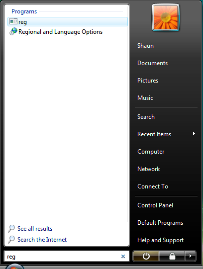Expand the shutdown options arrow
203x269 pixels.
[x=190, y=256]
